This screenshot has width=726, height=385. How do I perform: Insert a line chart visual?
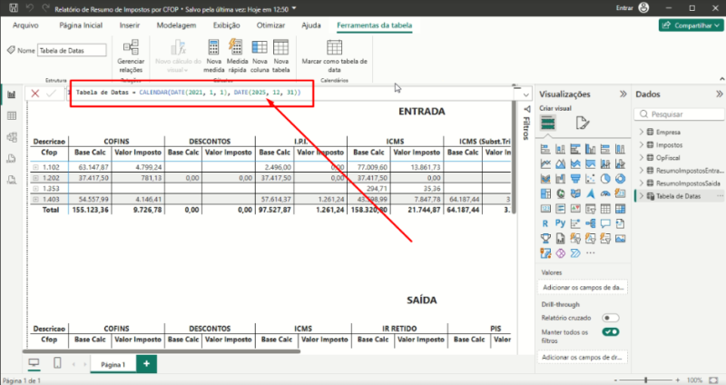pos(545,164)
